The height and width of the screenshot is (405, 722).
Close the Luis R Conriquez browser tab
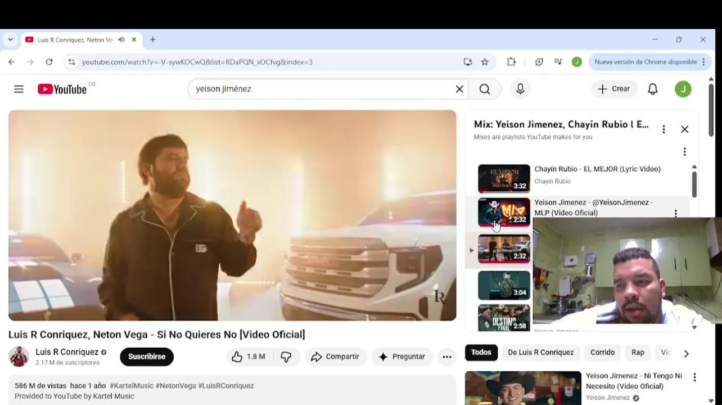[134, 40]
